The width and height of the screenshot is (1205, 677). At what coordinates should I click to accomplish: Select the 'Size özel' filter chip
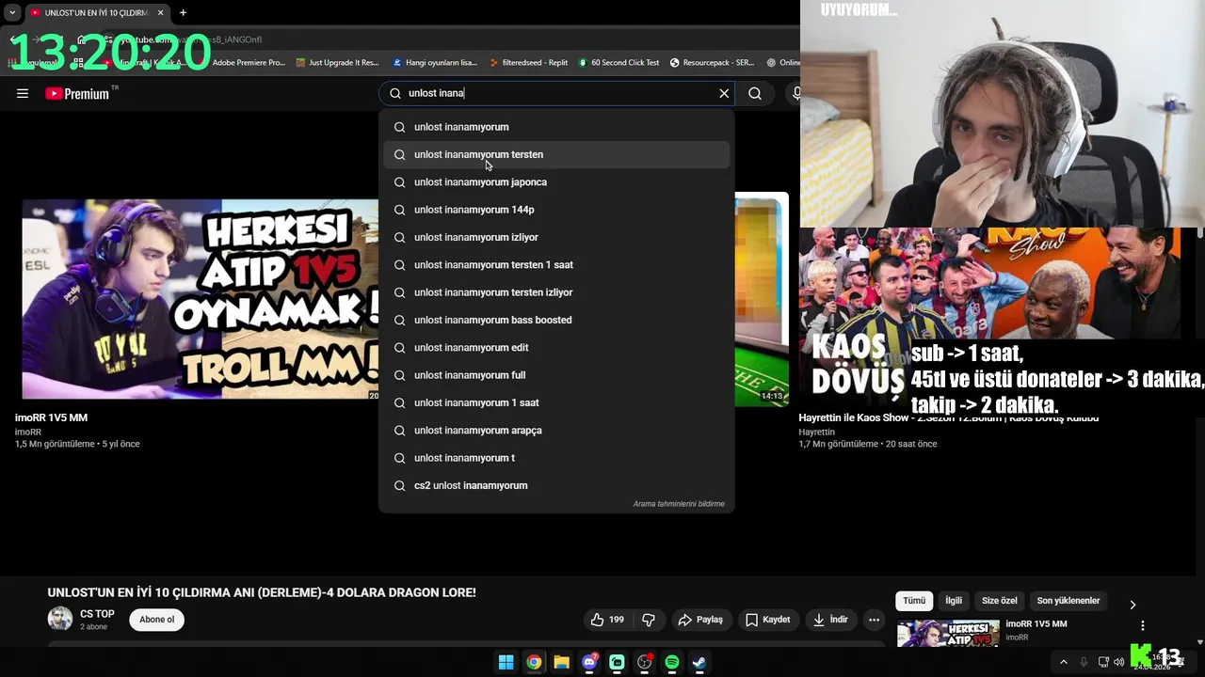coord(1000,601)
